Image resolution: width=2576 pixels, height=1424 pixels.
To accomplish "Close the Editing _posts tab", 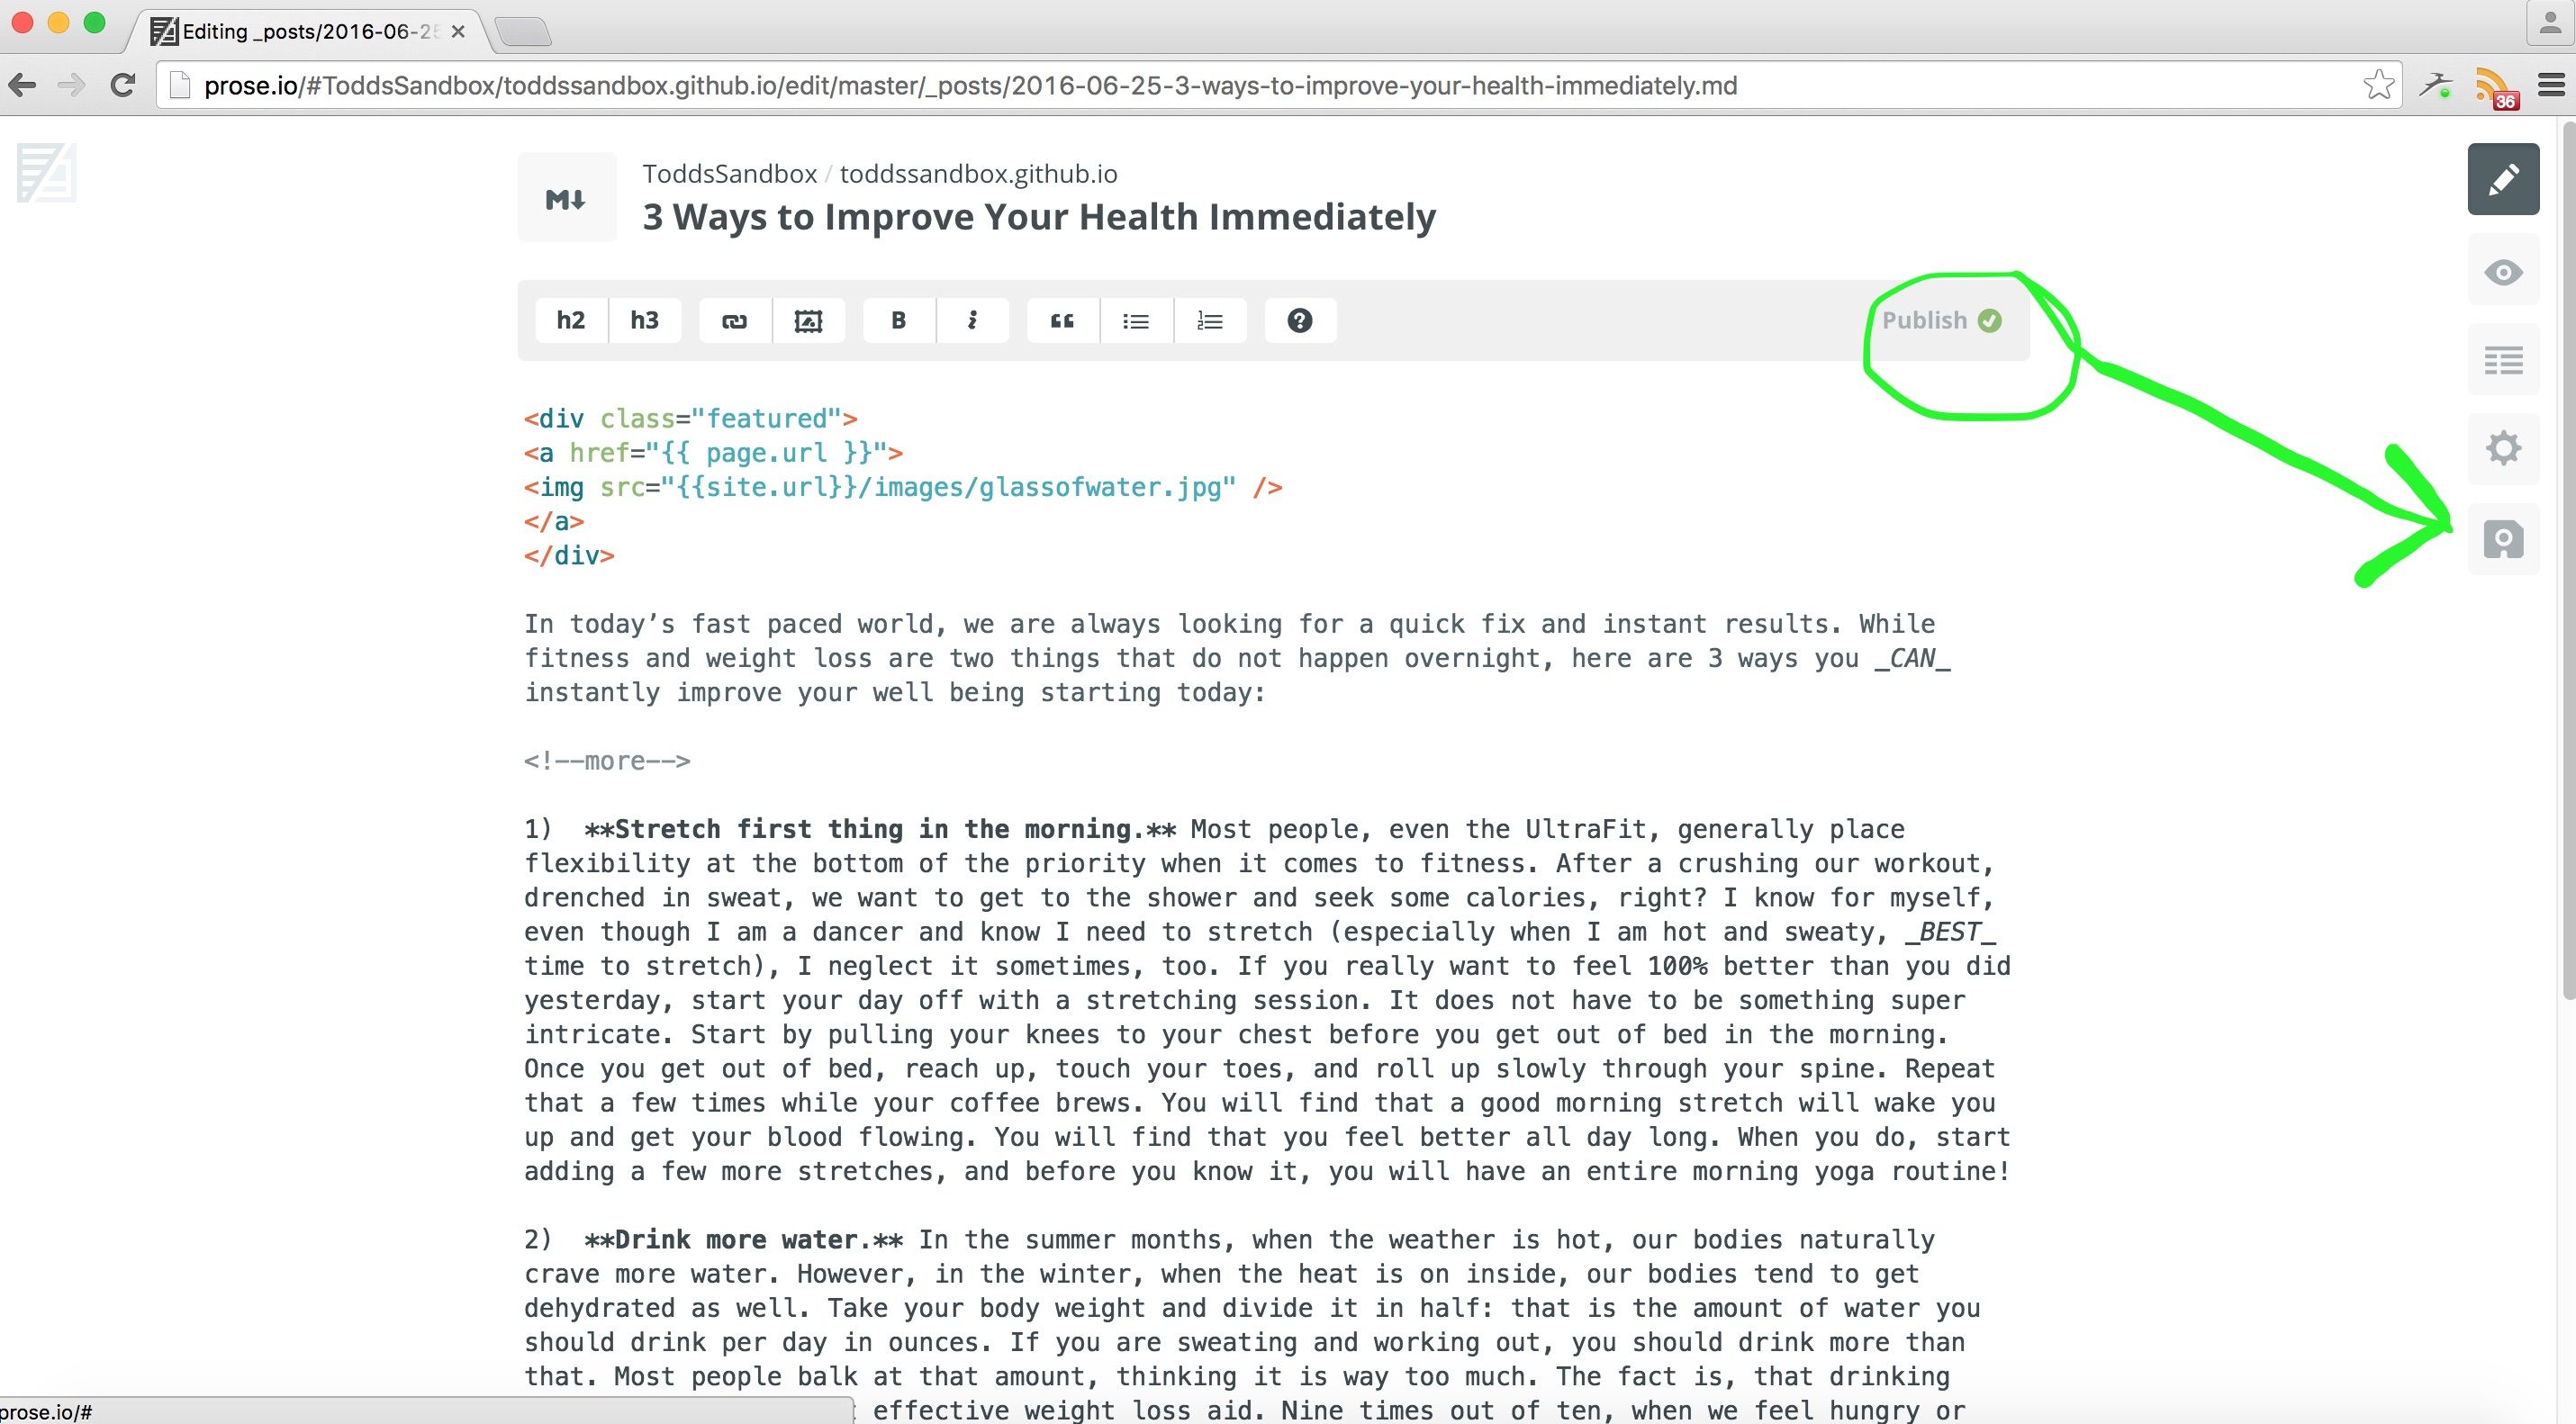I will [x=458, y=32].
